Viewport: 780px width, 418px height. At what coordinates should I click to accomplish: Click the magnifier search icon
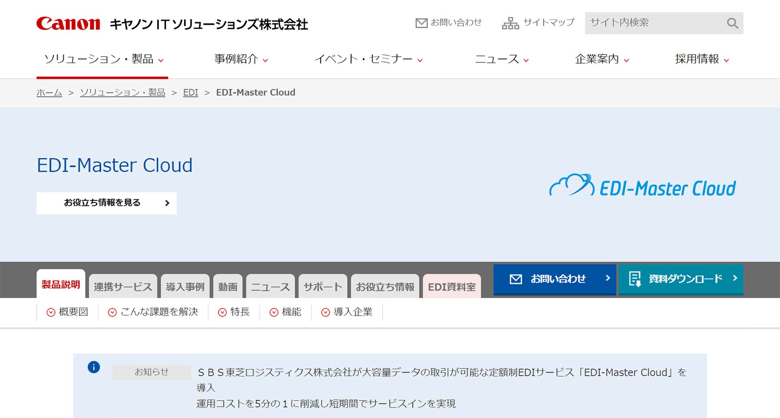[x=732, y=23]
